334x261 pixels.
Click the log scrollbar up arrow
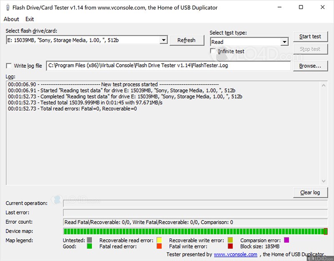324,86
